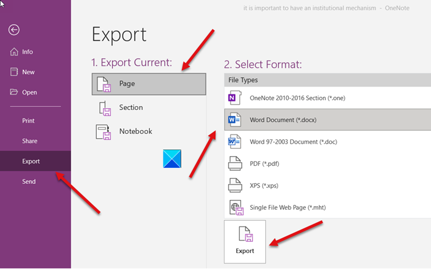Click the XPS (*.xps) format icon
The width and height of the screenshot is (431, 269).
[x=235, y=185]
